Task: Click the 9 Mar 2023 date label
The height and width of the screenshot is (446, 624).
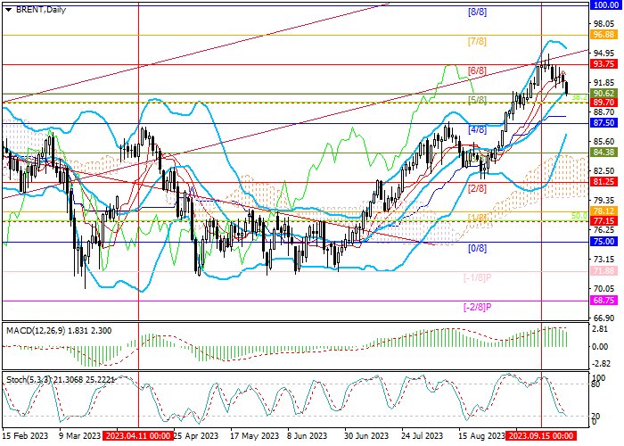Action: [x=80, y=435]
